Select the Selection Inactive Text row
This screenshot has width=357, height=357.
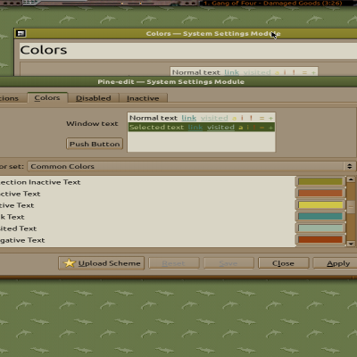tap(147, 182)
